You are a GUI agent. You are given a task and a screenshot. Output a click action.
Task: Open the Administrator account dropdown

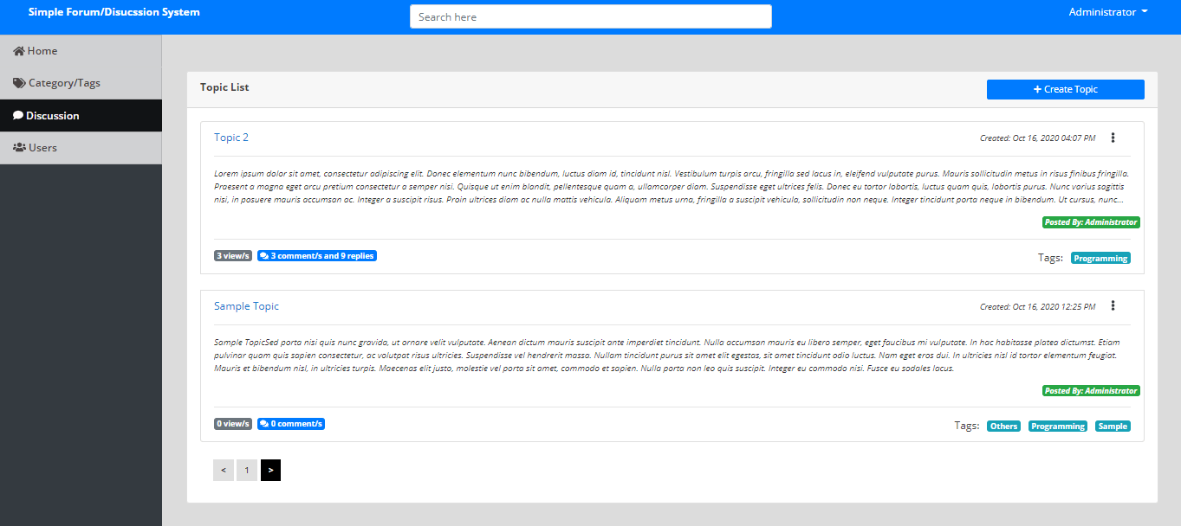point(1107,11)
